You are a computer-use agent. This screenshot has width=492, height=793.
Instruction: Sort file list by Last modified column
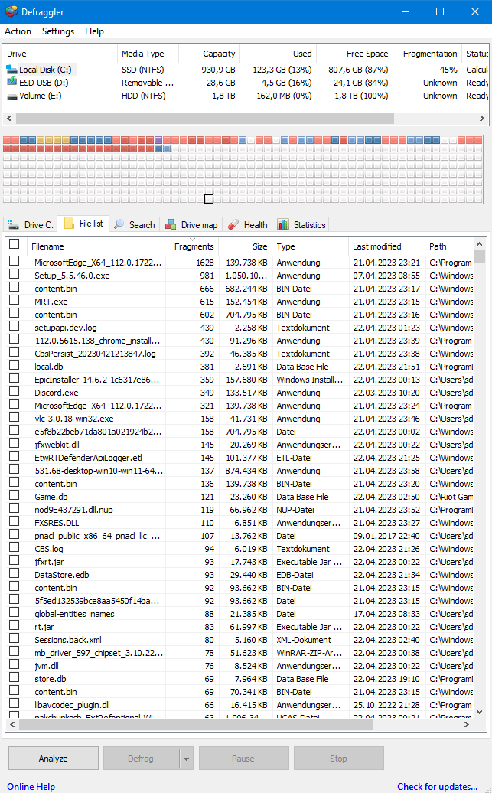387,246
